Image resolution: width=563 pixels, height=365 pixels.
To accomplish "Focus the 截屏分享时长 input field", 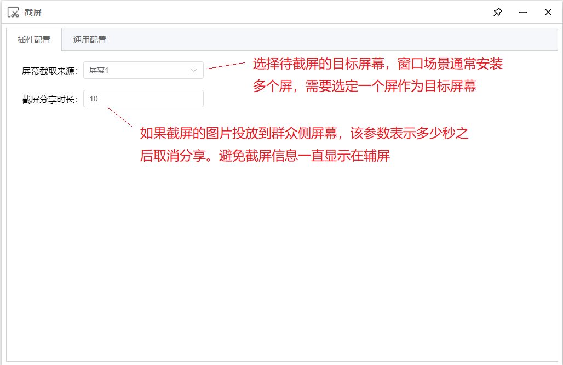I will point(143,99).
